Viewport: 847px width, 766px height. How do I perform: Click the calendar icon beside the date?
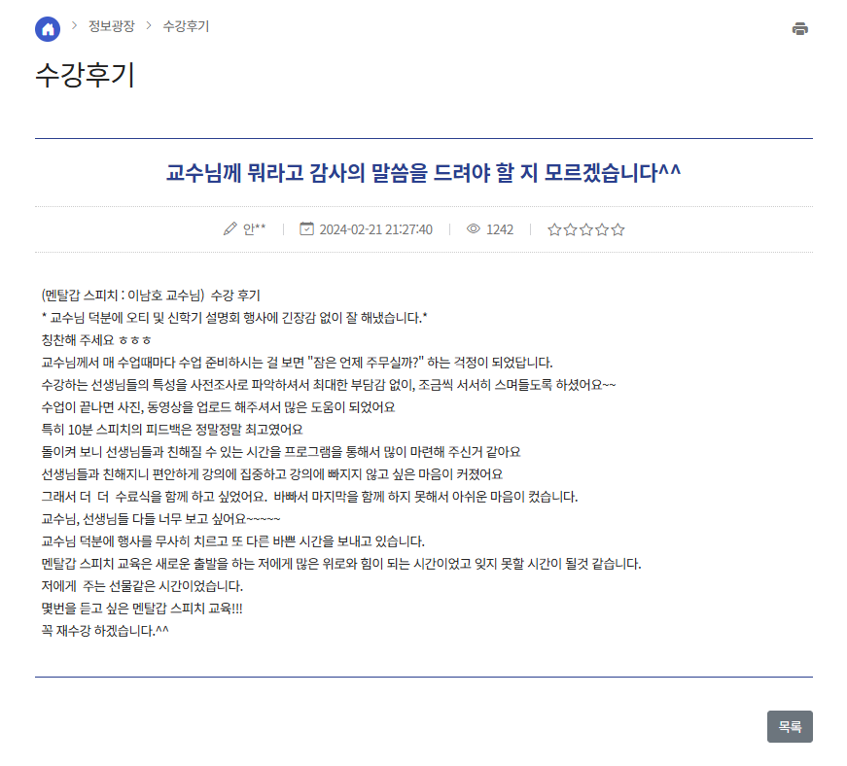pyautogui.click(x=306, y=229)
